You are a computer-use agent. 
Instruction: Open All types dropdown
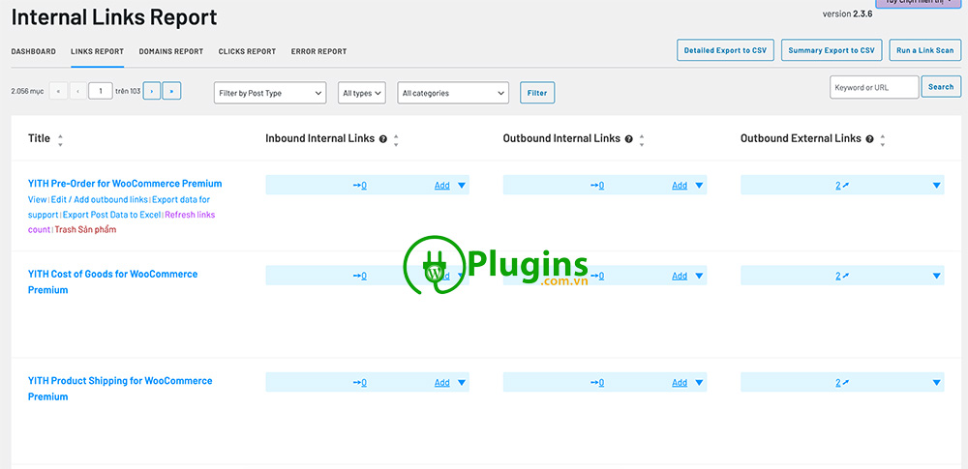pos(362,93)
